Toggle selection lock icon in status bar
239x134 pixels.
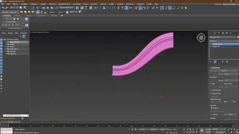132,129
